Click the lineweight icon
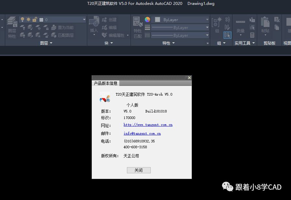The width and height of the screenshot is (291, 200). pos(147,27)
